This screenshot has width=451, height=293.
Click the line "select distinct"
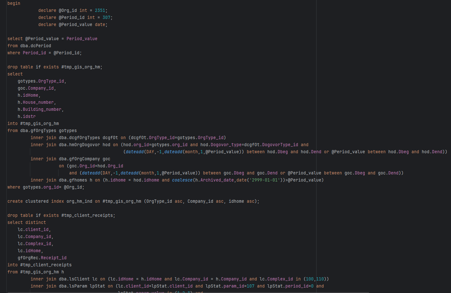[x=27, y=223]
